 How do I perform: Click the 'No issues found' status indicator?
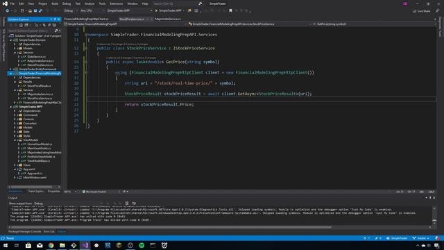tap(94, 192)
